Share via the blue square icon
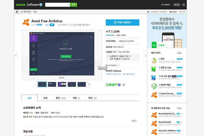The height and width of the screenshot is (136, 204). [x=119, y=85]
